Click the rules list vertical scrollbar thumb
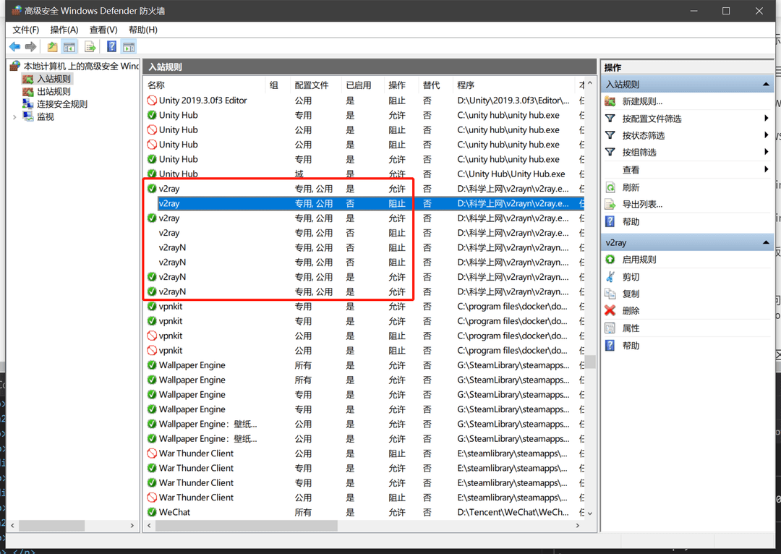 tap(590, 362)
